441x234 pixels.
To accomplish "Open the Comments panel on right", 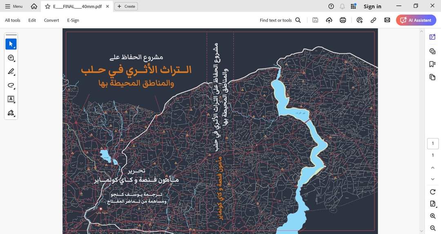I will [432, 51].
